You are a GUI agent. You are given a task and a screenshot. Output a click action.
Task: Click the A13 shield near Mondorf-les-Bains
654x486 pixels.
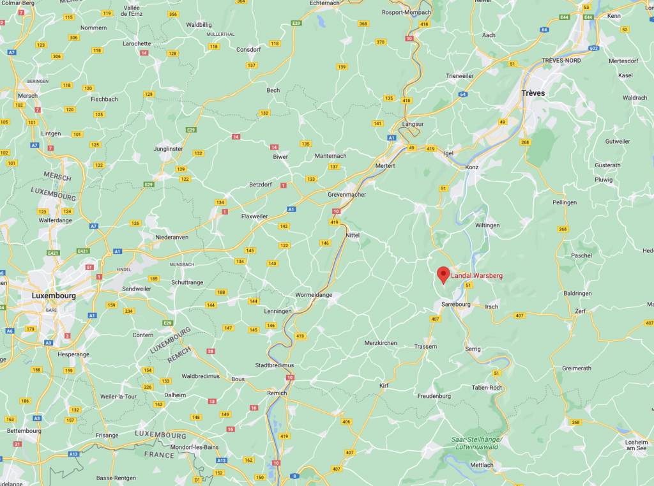click(221, 460)
